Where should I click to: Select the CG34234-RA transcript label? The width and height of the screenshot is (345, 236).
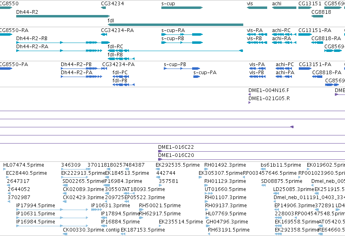pos(118,30)
